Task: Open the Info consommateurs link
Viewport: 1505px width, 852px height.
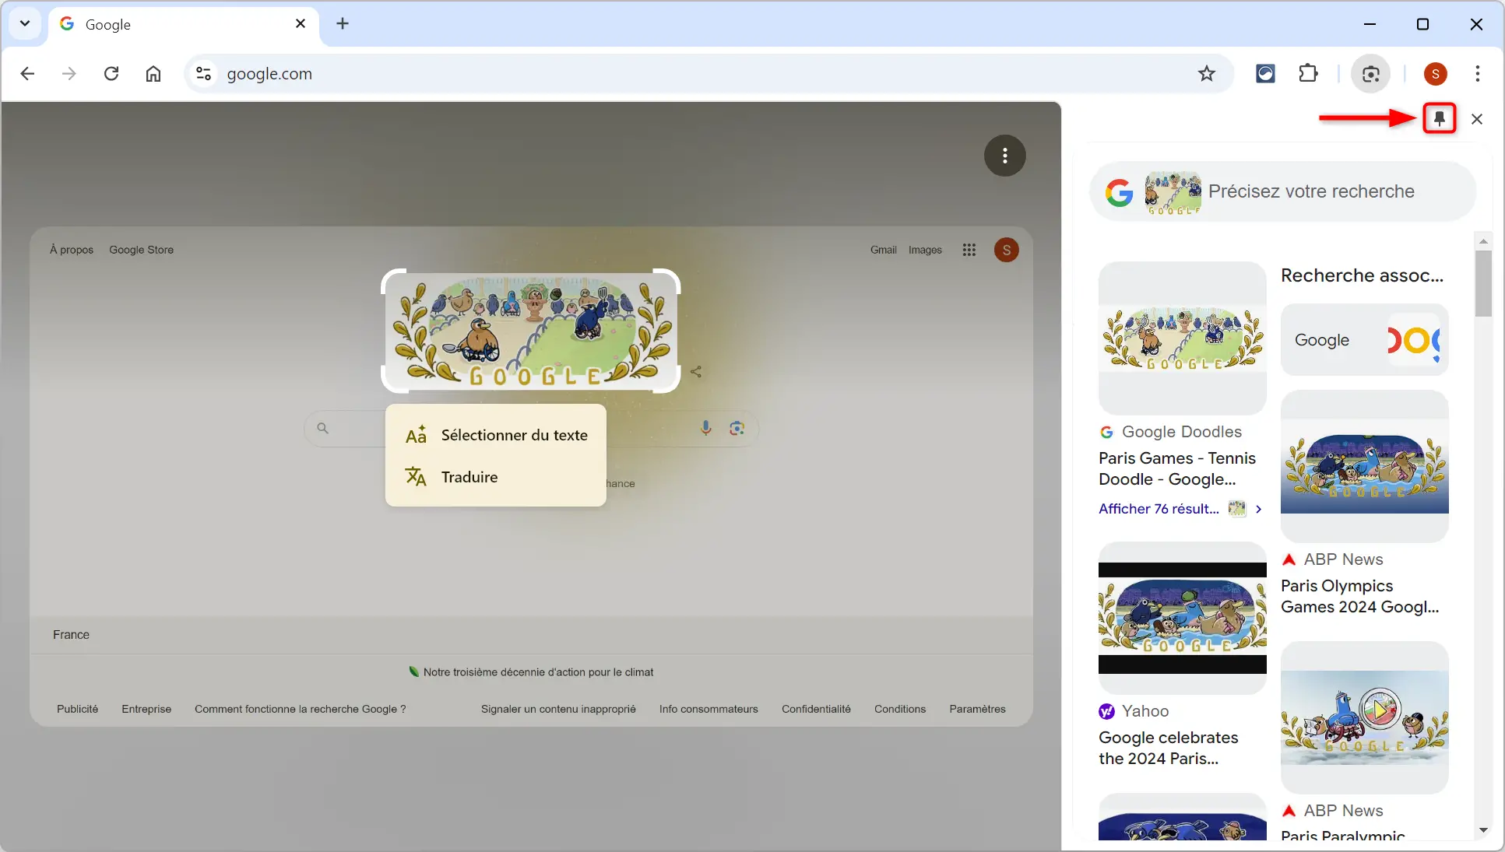Action: pyautogui.click(x=709, y=709)
